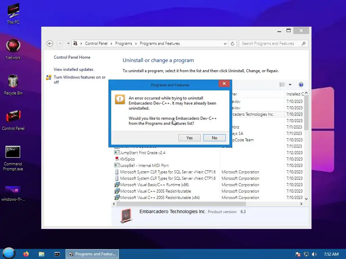Screen dimensions: 346x259
Task: Minimize the Programs and Features window
Action: coord(279,31)
